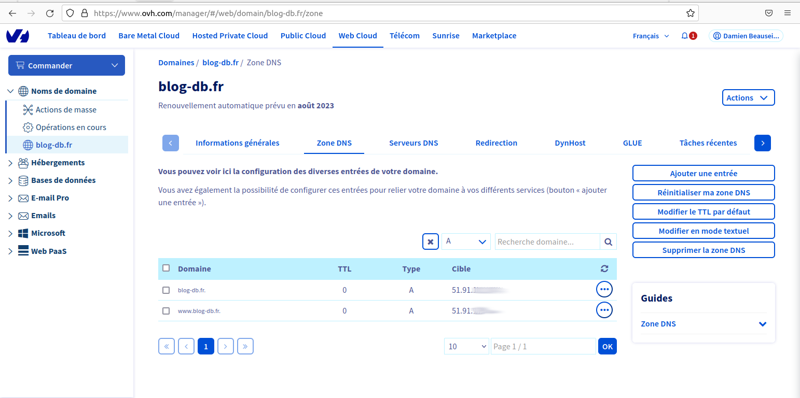This screenshot has height=398, width=800.
Task: Click the DNS table refresh icon
Action: [x=604, y=268]
